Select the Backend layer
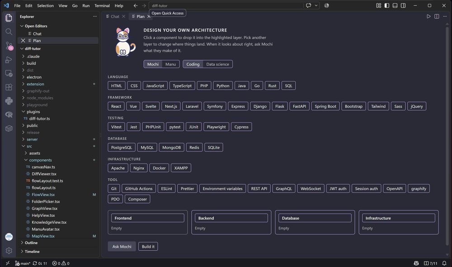The width and height of the screenshot is (452, 267). (x=231, y=218)
